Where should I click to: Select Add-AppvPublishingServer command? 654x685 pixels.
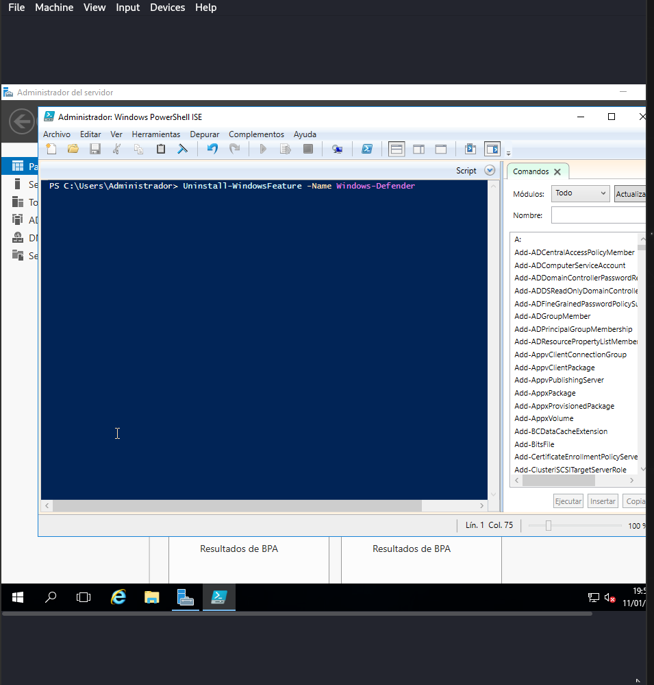pyautogui.click(x=559, y=380)
